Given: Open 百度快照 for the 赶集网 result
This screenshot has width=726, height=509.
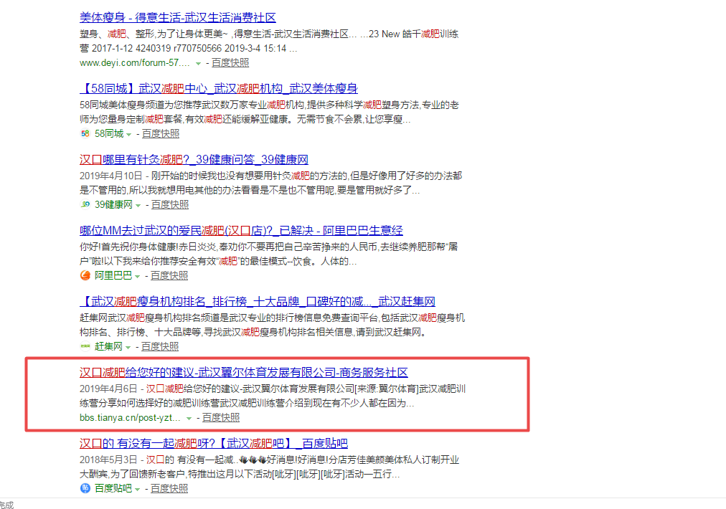Looking at the screenshot, I should [x=160, y=346].
